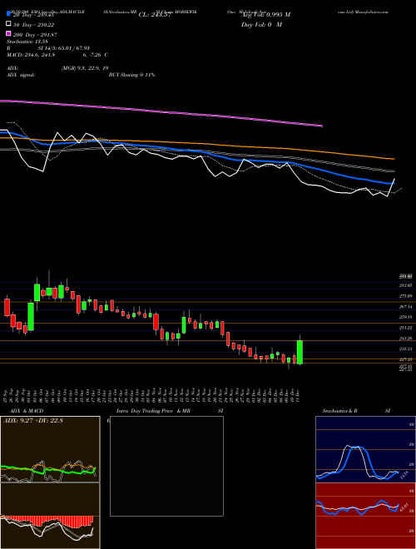Open the empty intraday trading price panel
Viewport: 416px width, 549px height.
(166, 466)
